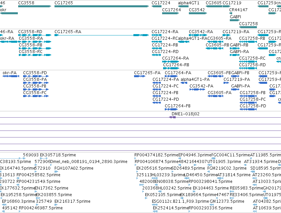281x213 pixels.
Task: Select the CG17264-PB protein label
Action: coord(178,106)
